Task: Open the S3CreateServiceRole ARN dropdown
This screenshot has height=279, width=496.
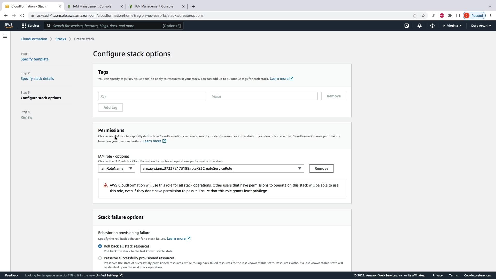Action: (x=222, y=168)
